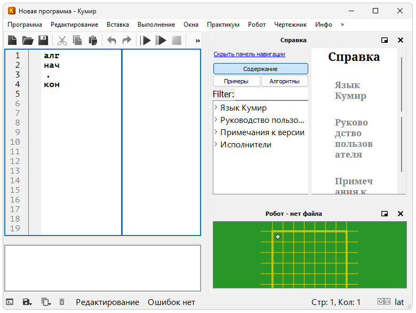Expand the Руководство пользо... tree node
The height and width of the screenshot is (313, 416).
215,120
